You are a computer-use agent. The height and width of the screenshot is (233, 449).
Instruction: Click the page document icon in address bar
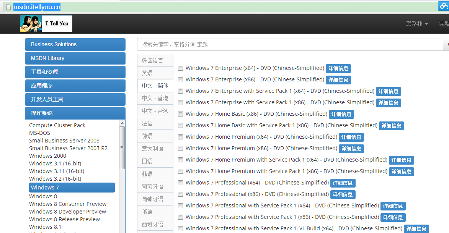[x=8, y=7]
